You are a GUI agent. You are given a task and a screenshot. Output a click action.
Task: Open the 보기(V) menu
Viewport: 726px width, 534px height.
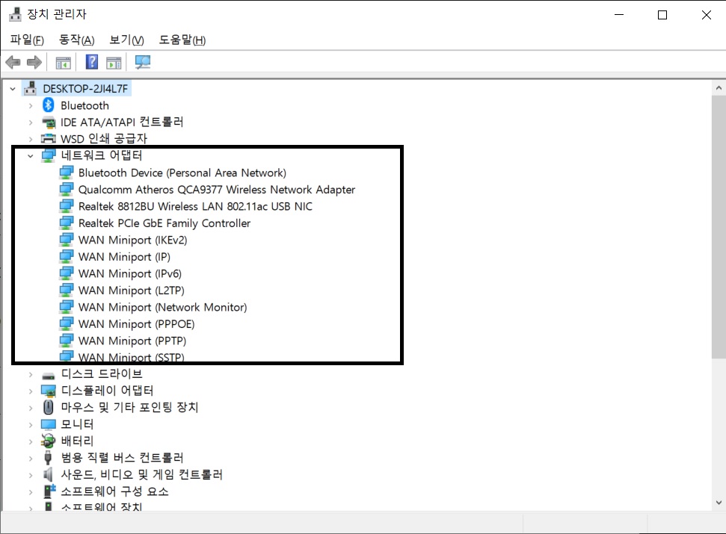pyautogui.click(x=126, y=40)
